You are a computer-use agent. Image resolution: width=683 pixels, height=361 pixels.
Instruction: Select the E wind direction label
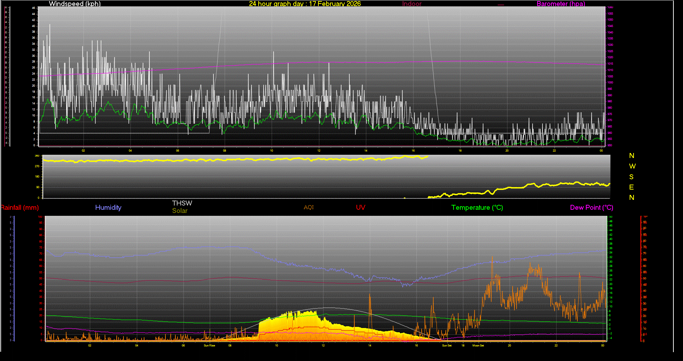point(631,187)
